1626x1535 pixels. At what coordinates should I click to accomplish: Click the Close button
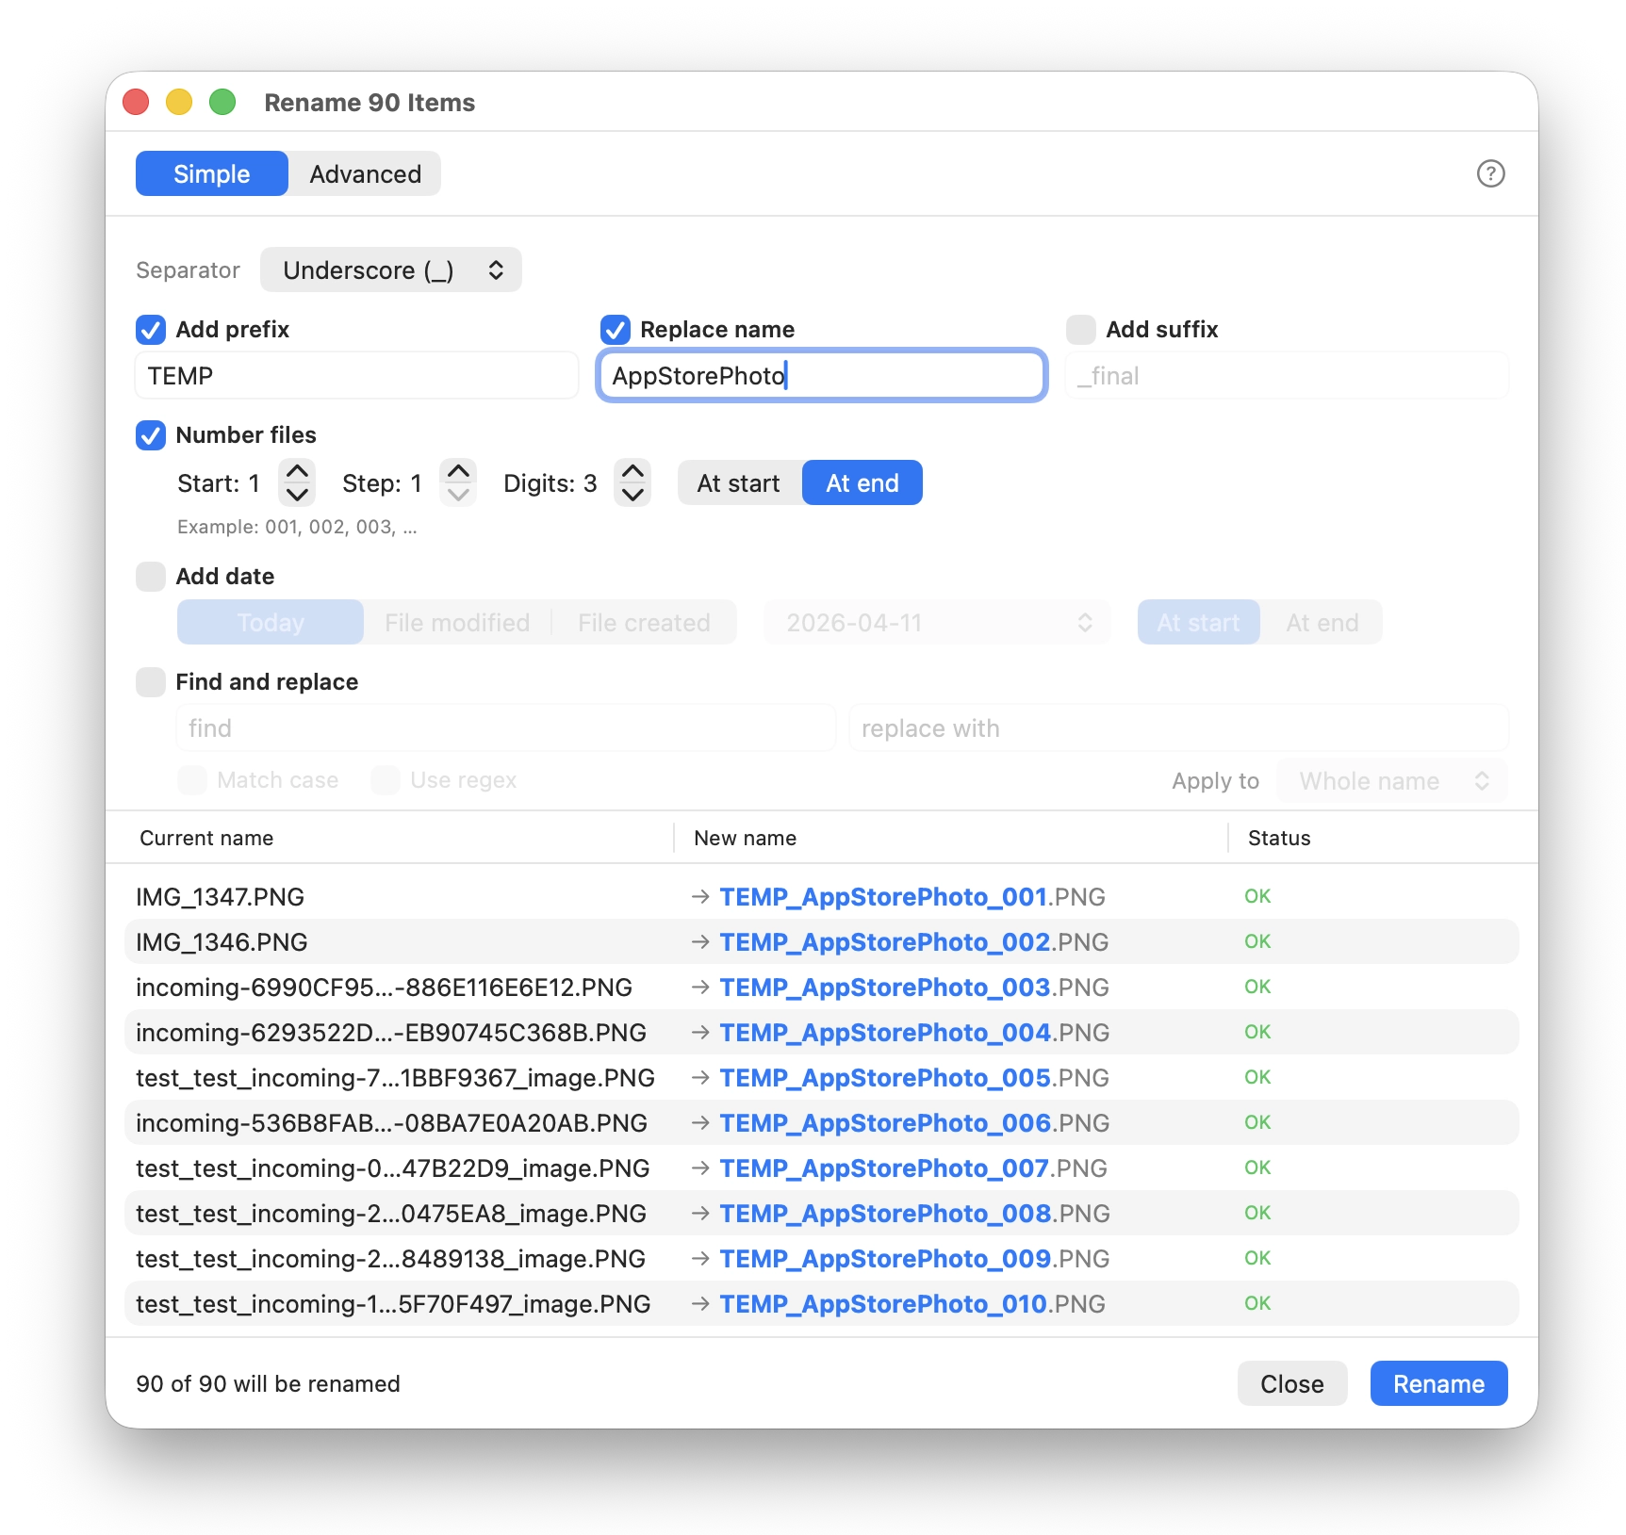(1291, 1383)
